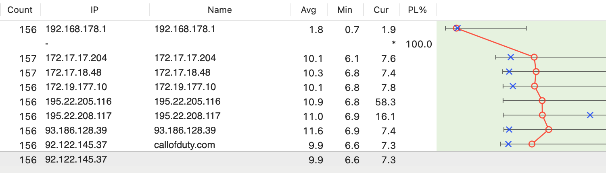Screen dimensions: 606x173
Task: Click the latency marker on 192.168.178.1 row
Action: click(456, 28)
